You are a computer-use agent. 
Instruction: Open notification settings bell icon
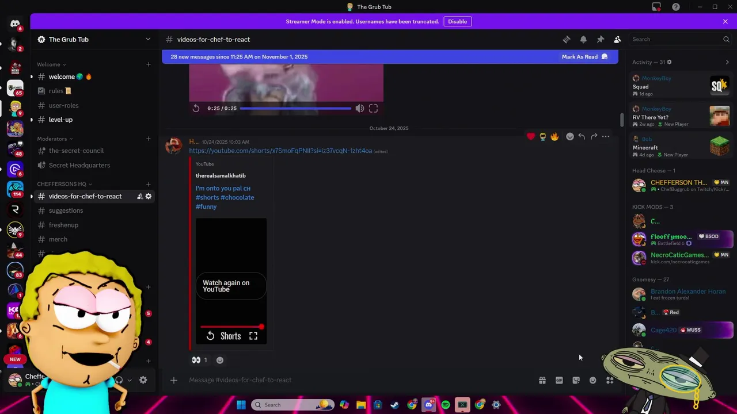click(x=583, y=40)
